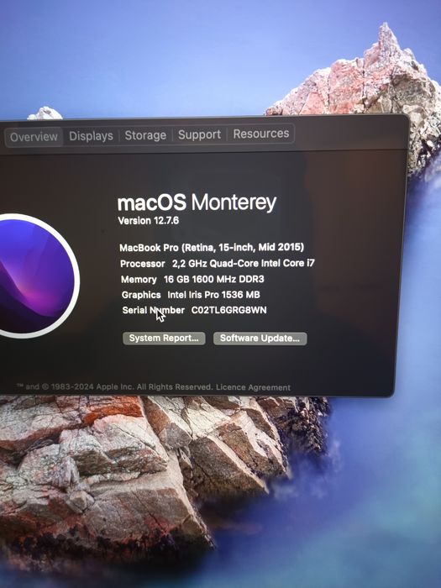This screenshot has width=441, height=588.
Task: Switch to the Displays tab
Action: [x=91, y=136]
